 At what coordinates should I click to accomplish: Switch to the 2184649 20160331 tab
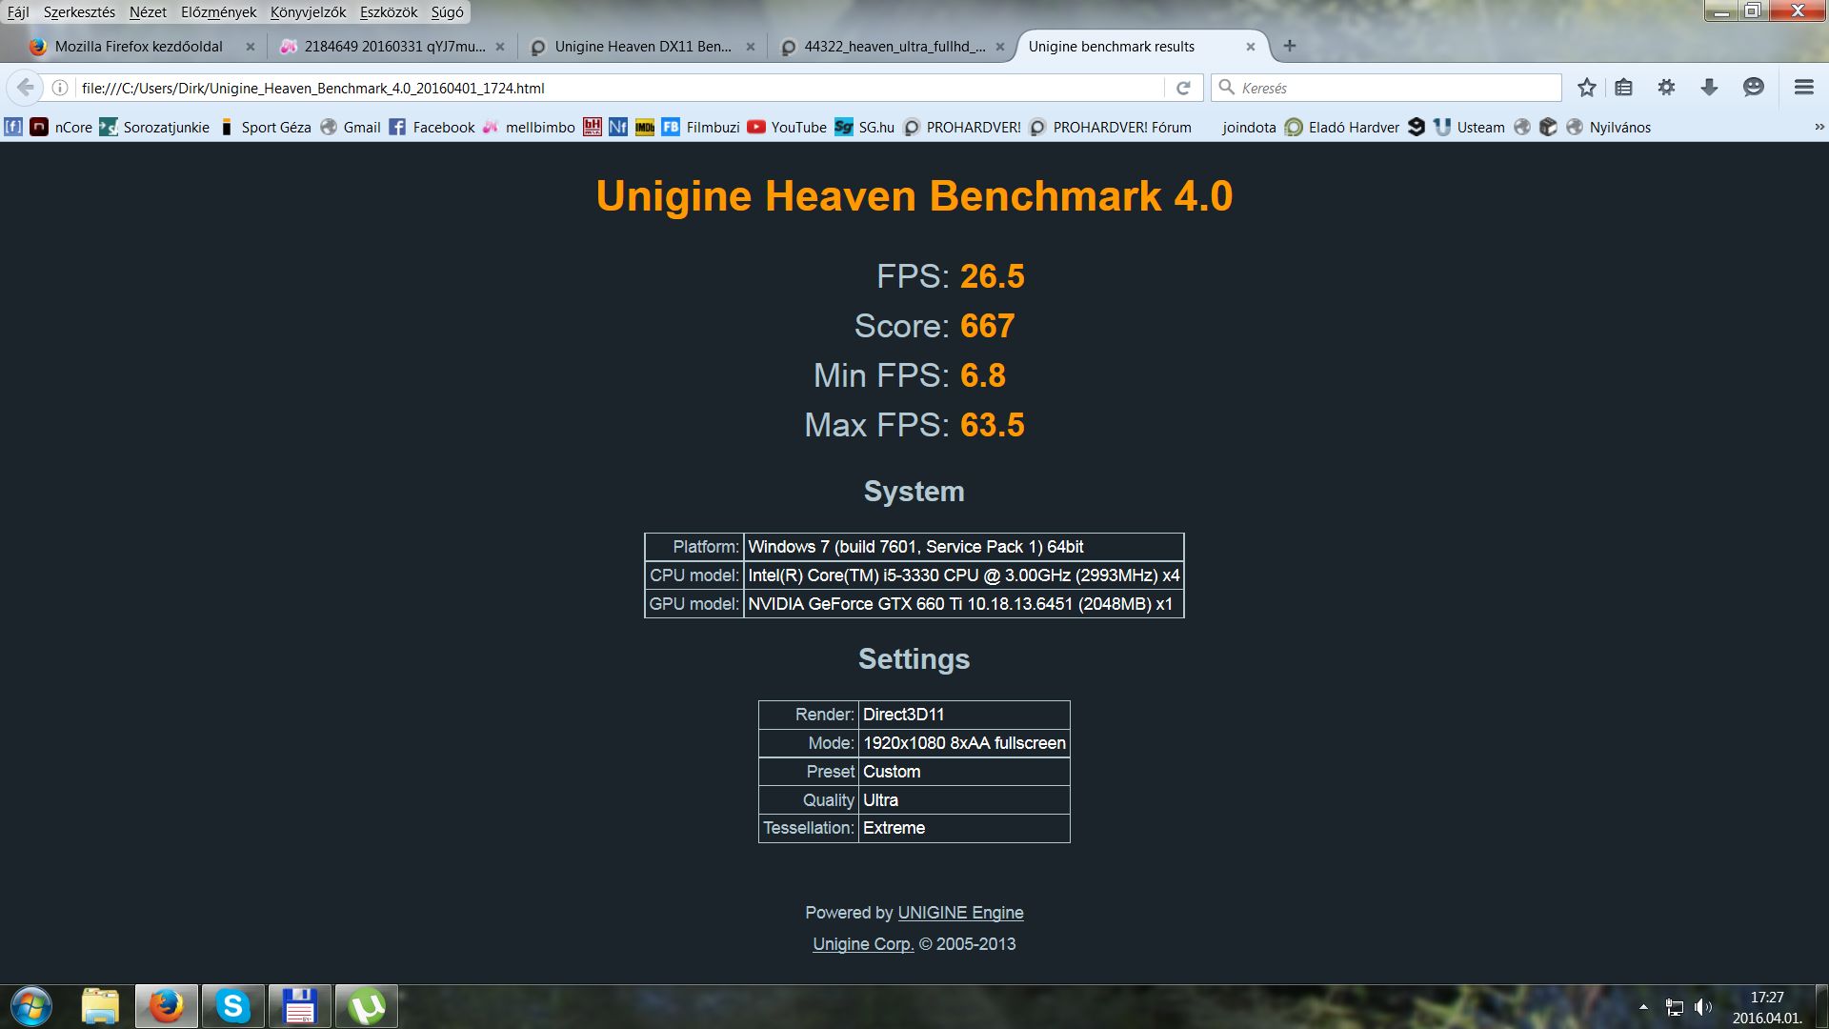[394, 46]
